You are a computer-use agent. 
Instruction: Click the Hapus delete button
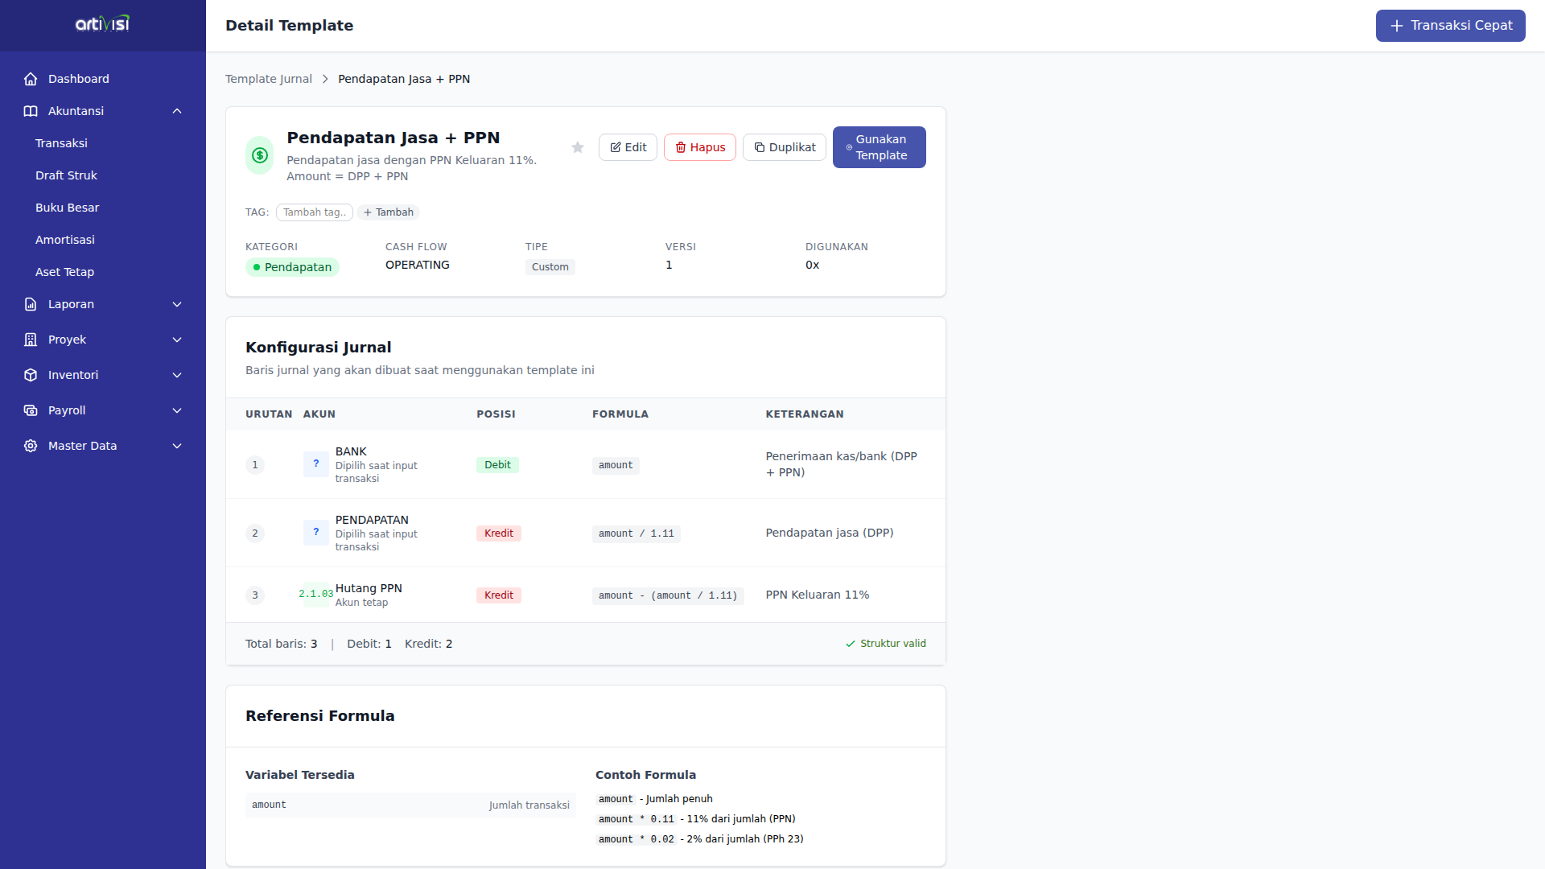[699, 147]
